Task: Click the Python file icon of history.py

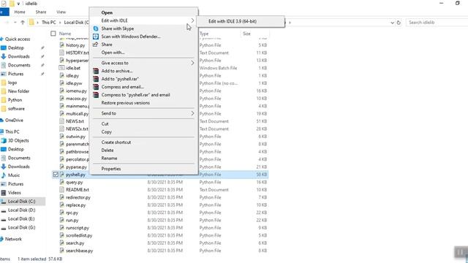Action: pos(61,45)
